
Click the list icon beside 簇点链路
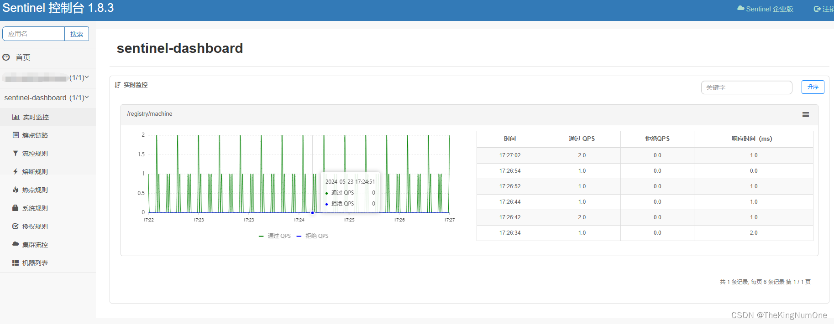(16, 135)
